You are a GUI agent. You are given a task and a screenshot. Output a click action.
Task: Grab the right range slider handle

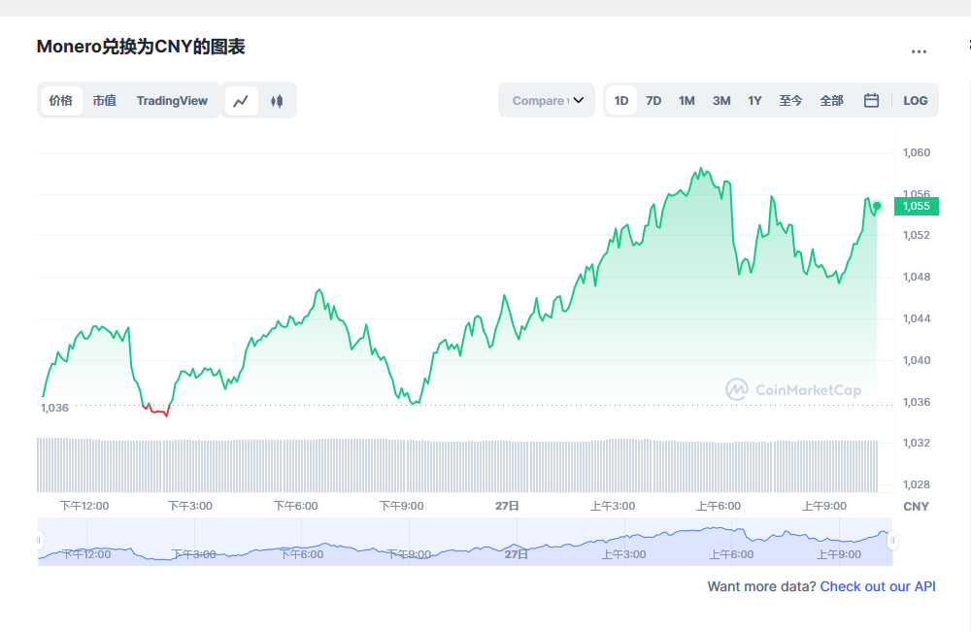click(x=892, y=540)
